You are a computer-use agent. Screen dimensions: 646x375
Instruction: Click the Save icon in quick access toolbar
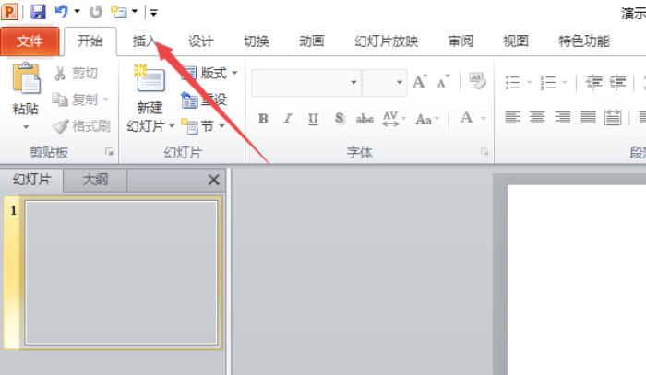[38, 12]
